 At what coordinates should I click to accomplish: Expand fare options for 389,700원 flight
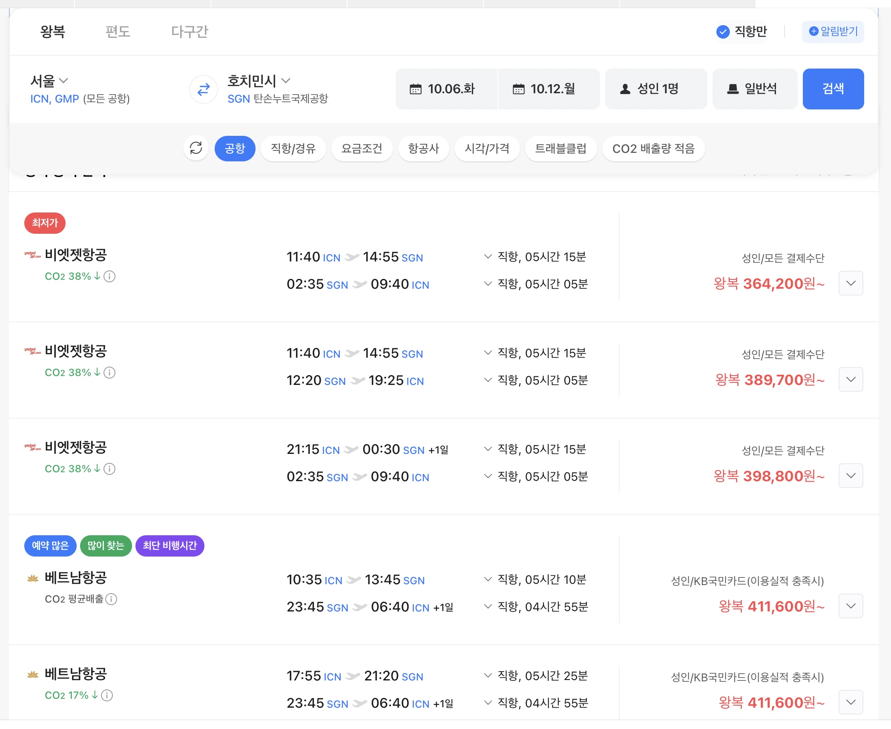pos(851,379)
